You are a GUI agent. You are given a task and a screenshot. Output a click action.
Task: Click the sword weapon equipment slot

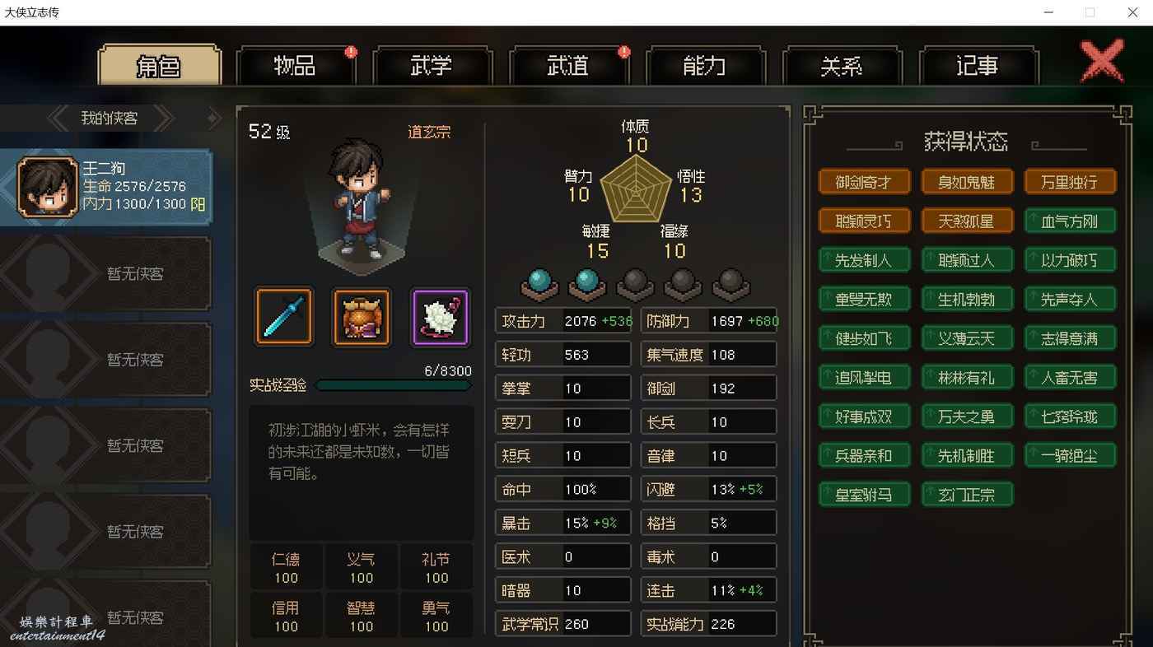pos(284,316)
